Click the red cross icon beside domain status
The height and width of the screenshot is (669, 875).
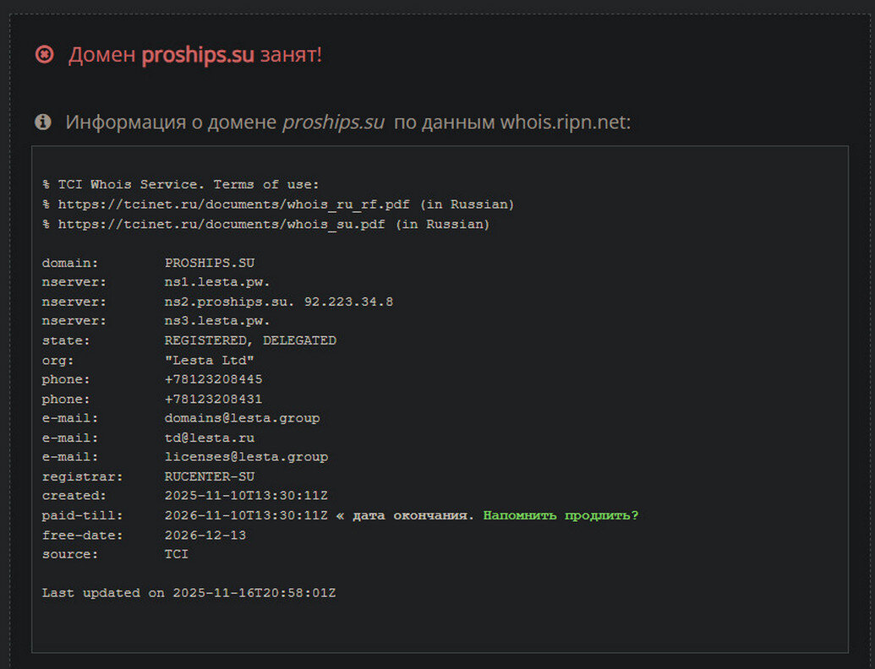tap(44, 55)
